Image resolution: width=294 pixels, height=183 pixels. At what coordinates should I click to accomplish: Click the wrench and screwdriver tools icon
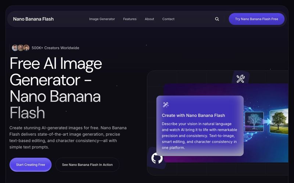click(x=240, y=79)
